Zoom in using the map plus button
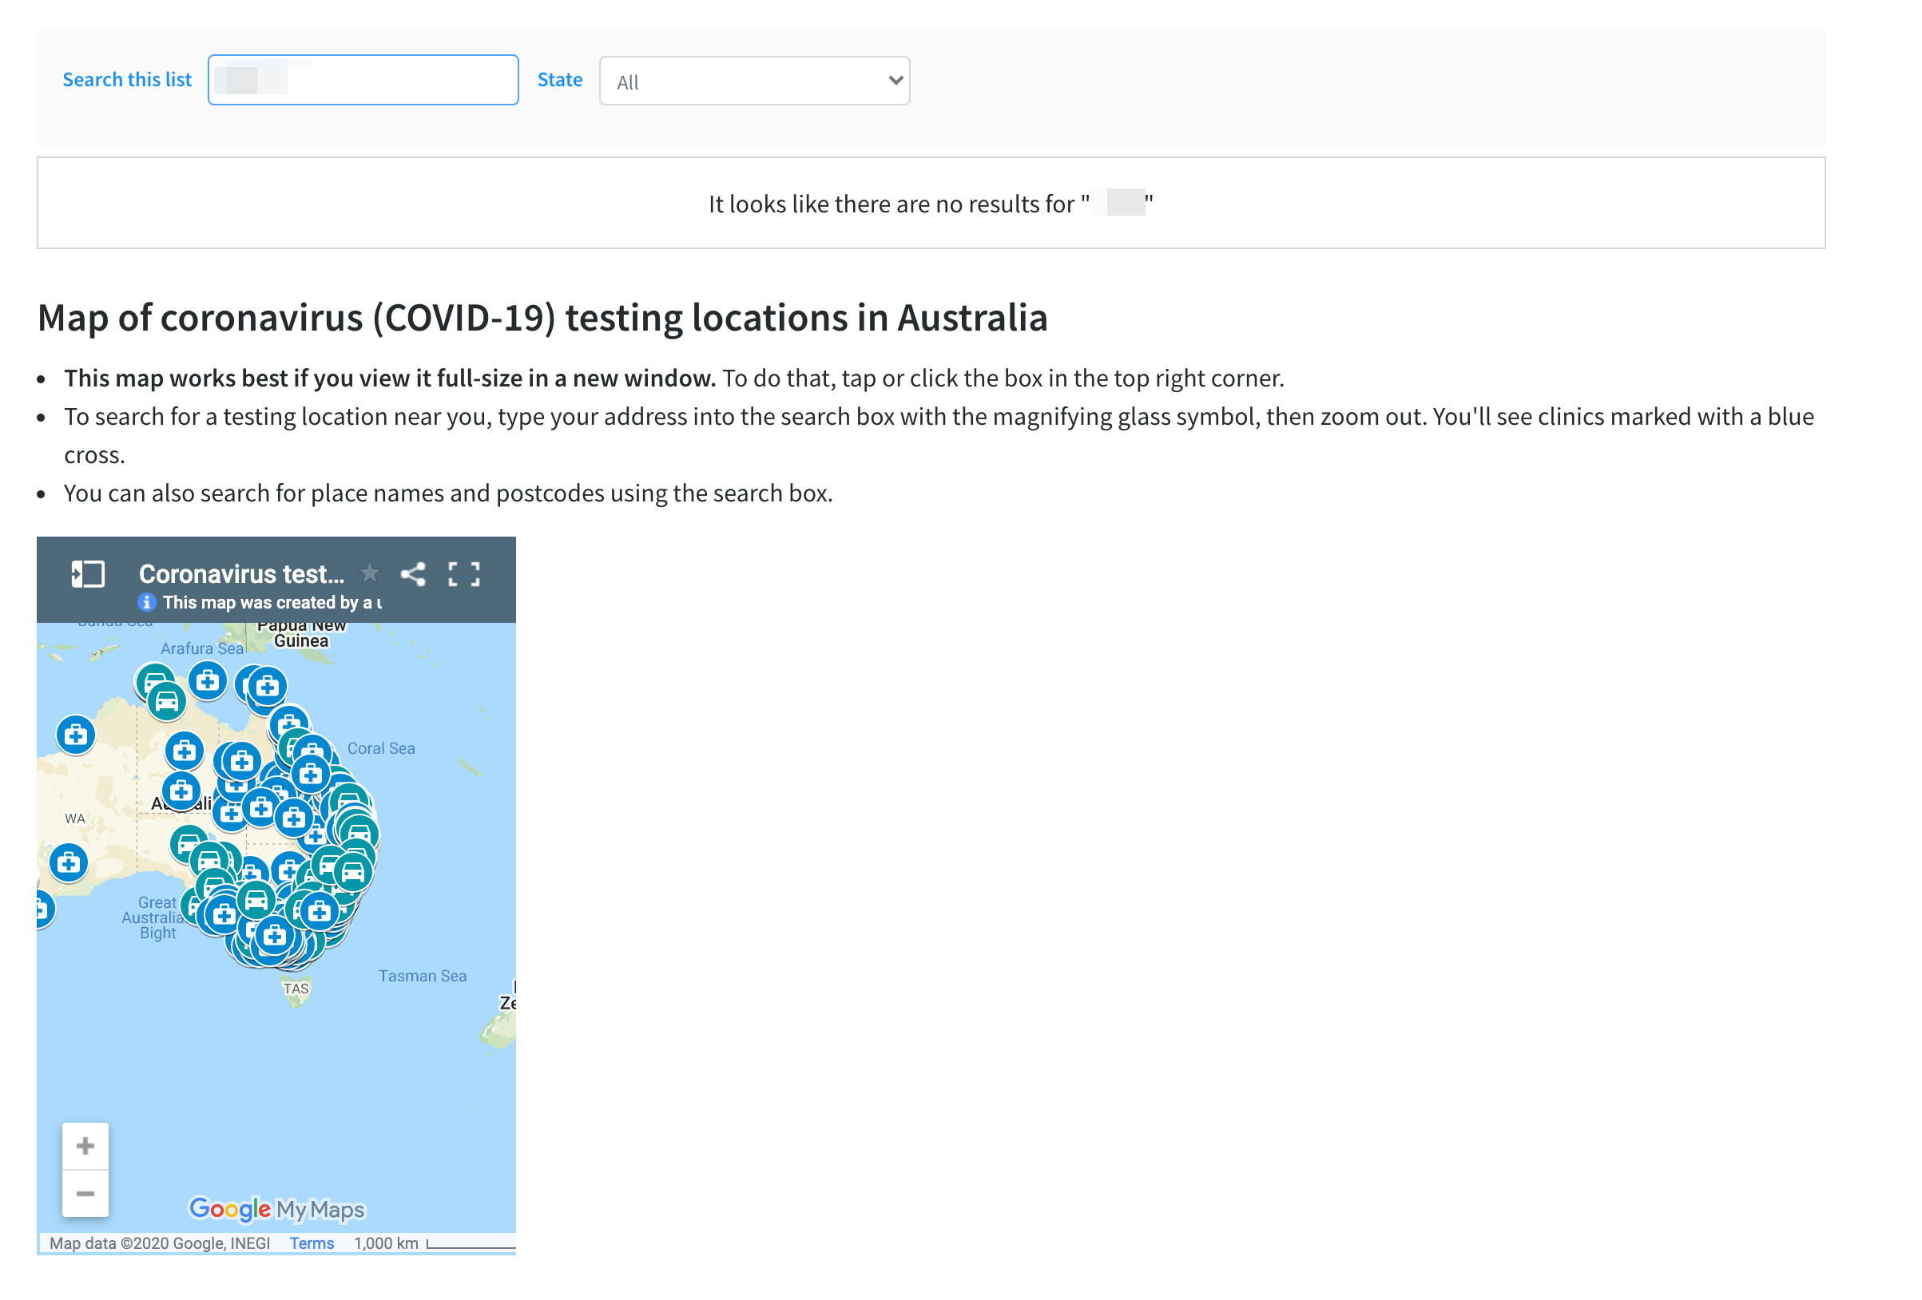Image resolution: width=1922 pixels, height=1300 pixels. [85, 1146]
